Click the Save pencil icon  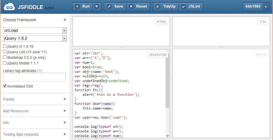click(109, 6)
